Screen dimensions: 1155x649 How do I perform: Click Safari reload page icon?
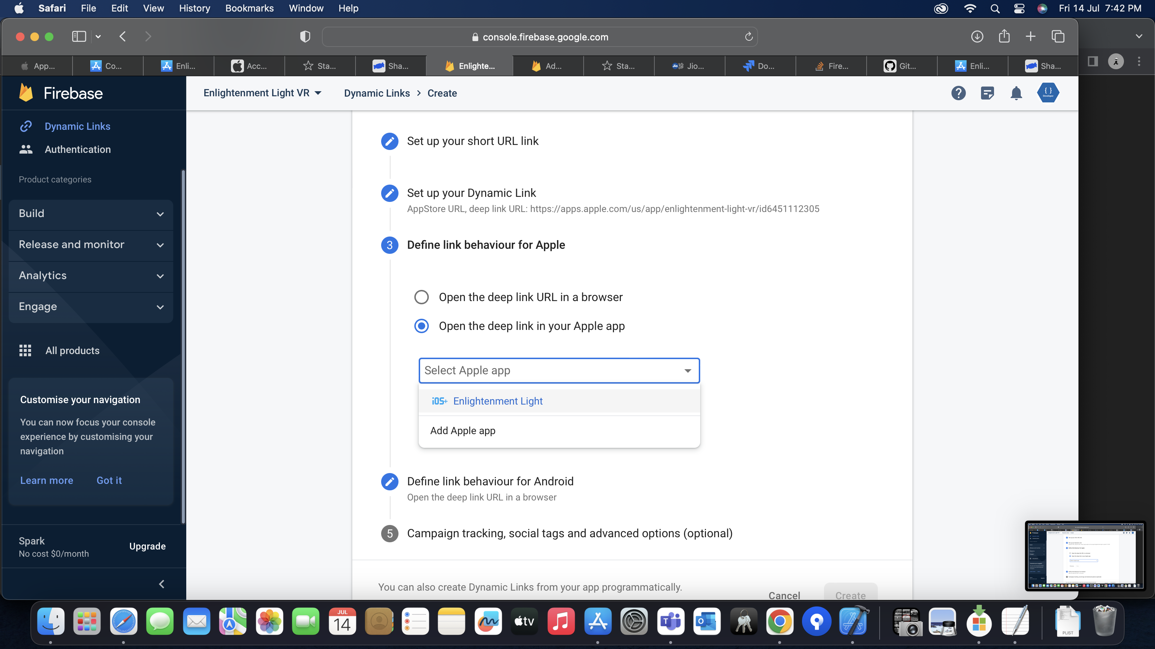[748, 37]
